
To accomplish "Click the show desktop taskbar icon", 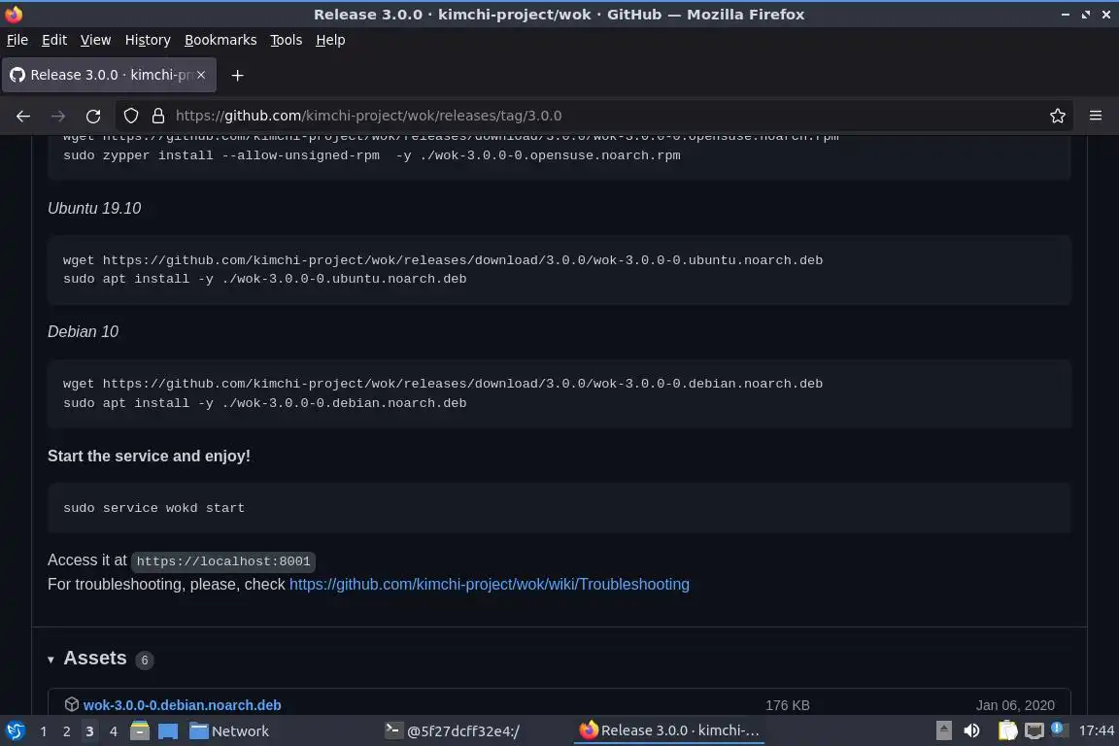I will pyautogui.click(x=168, y=731).
